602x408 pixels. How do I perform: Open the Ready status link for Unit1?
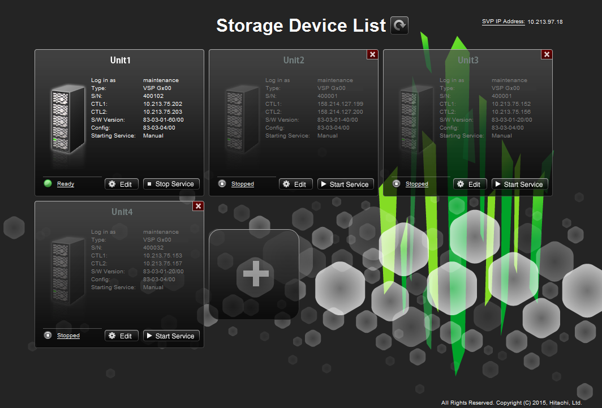(66, 184)
